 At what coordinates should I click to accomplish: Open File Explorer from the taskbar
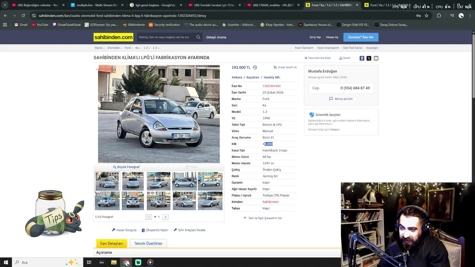(x=114, y=262)
